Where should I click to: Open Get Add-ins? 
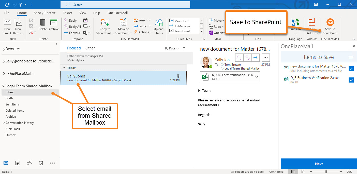(x=312, y=27)
